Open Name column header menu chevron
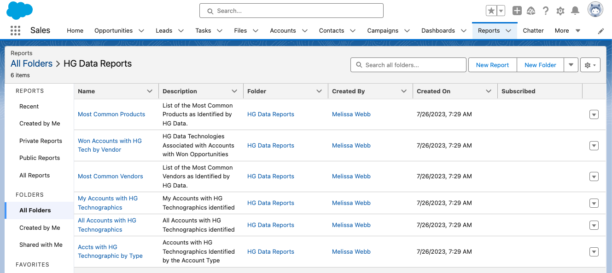Image resolution: width=612 pixels, height=273 pixels. (x=150, y=91)
